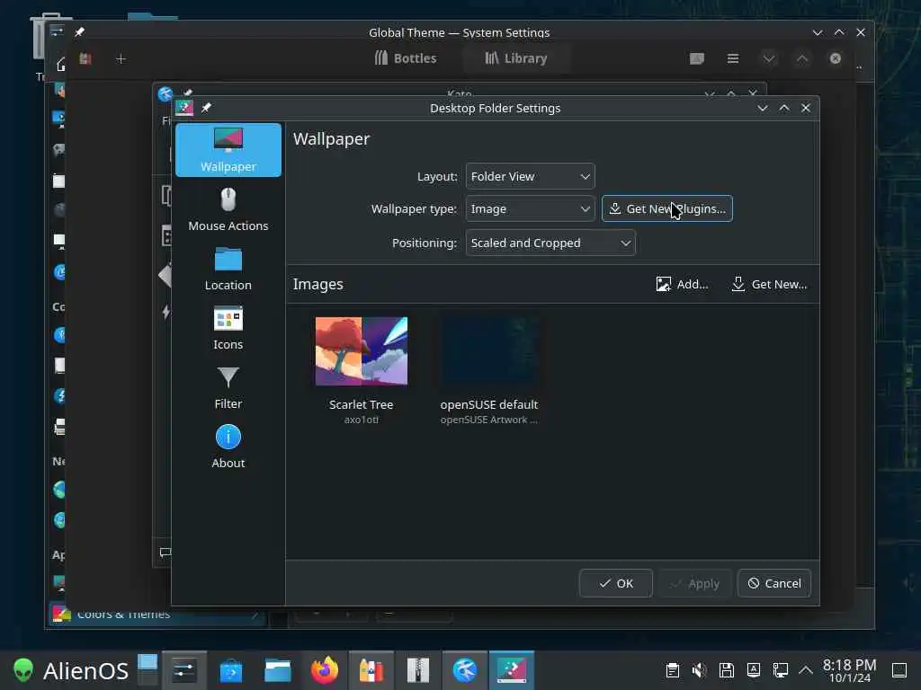The width and height of the screenshot is (921, 690).
Task: Expand hidden system tray icons arrow
Action: [x=806, y=670]
